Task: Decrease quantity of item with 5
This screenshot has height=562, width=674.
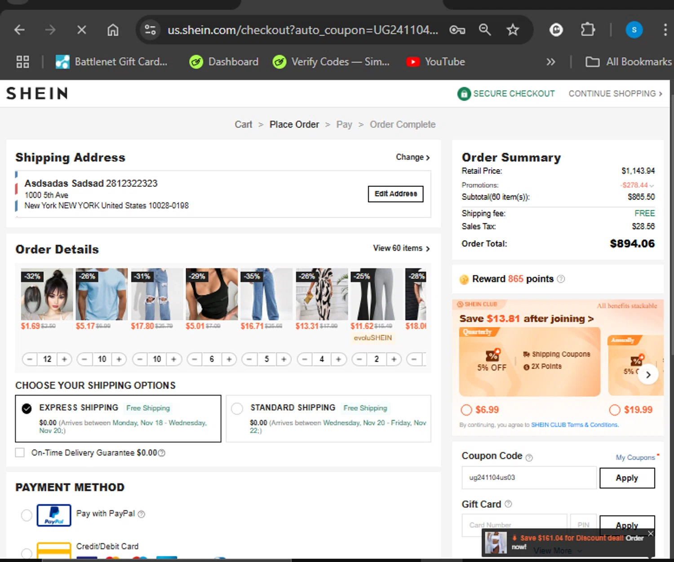Action: (x=249, y=359)
